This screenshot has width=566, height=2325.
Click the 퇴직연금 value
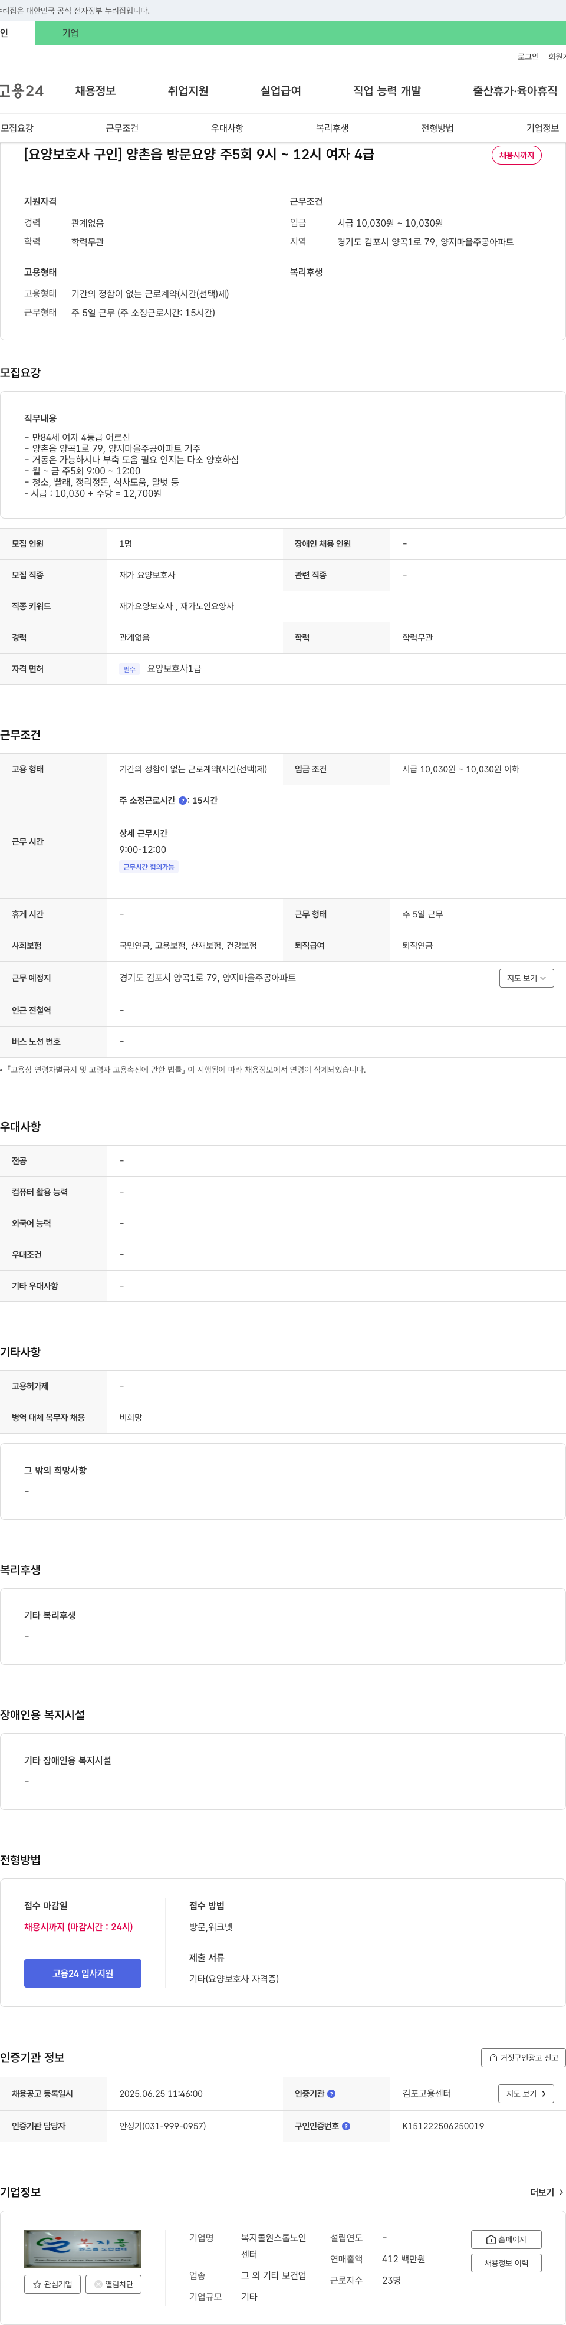(x=417, y=946)
